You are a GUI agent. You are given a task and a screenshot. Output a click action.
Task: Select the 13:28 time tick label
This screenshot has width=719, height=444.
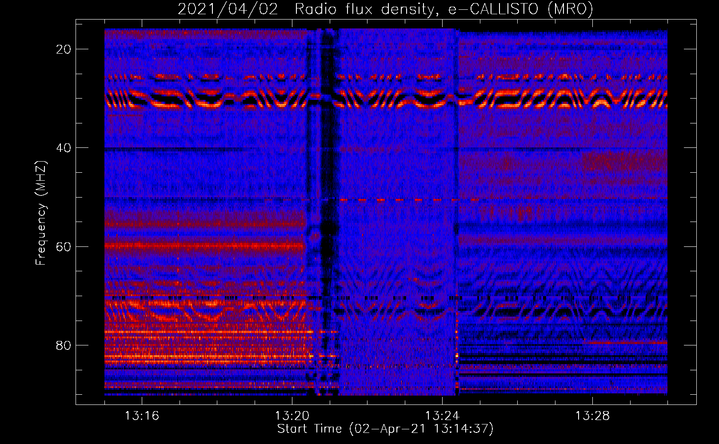click(592, 416)
